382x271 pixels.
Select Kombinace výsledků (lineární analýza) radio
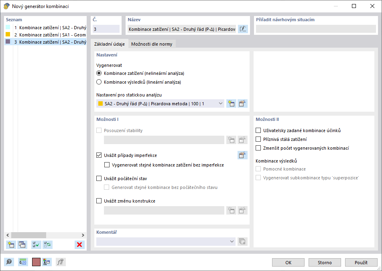click(99, 82)
